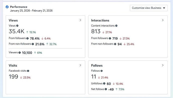The image size is (173, 98).
Task: Click info icon beside Interactions From followers
Action: tap(110, 38)
